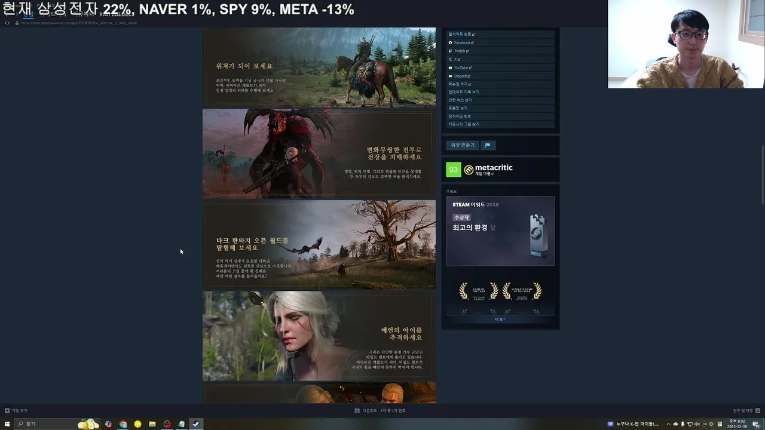
Task: Click the 위젯 만들기 widget button
Action: (463, 145)
